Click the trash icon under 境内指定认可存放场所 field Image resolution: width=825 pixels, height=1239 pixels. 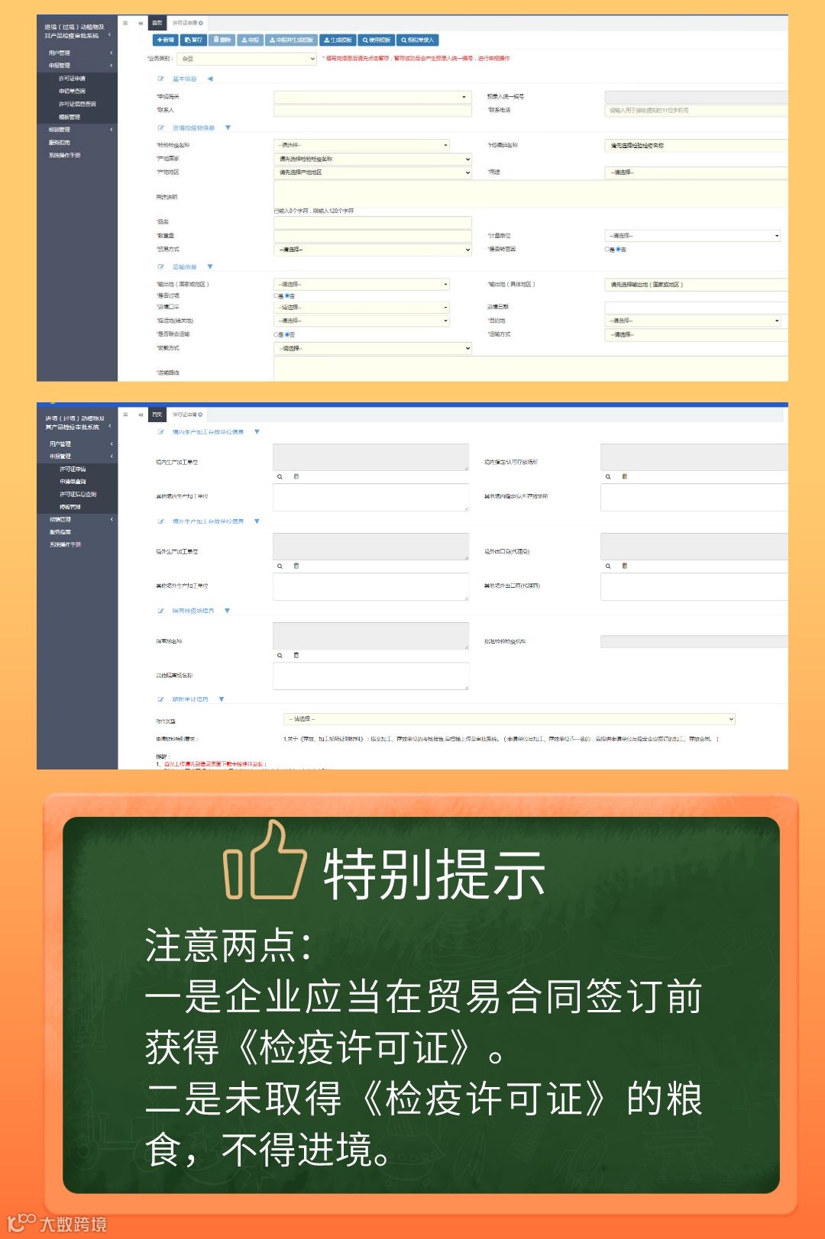click(624, 476)
